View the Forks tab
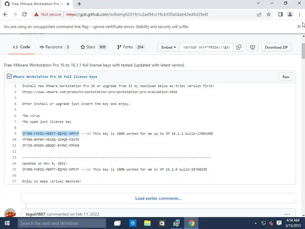This screenshot has width=305, height=229. (131, 47)
